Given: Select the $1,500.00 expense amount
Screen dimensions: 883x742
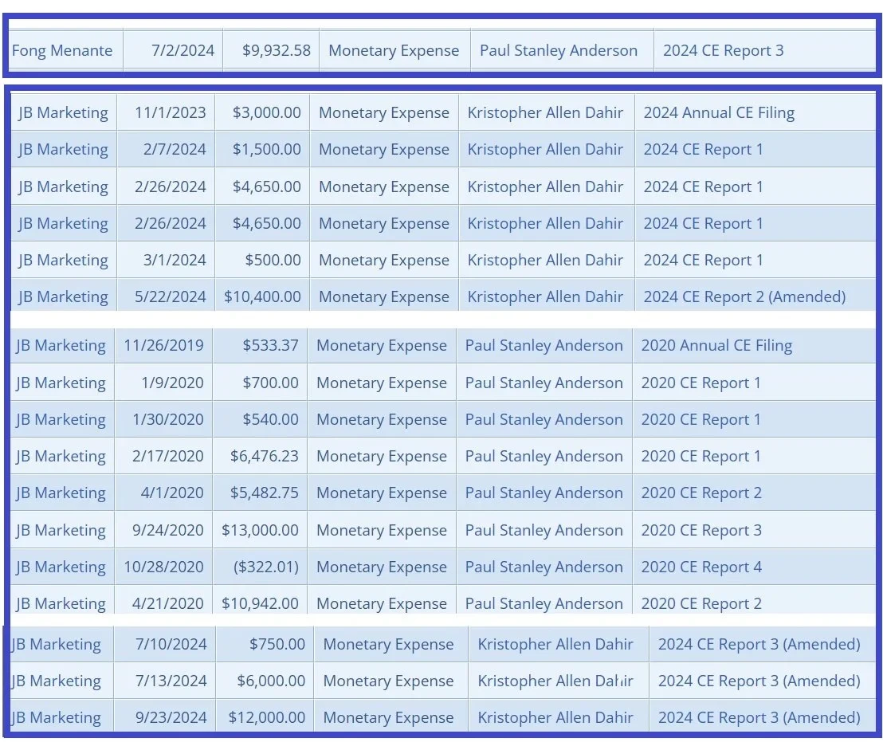Looking at the screenshot, I should pos(266,149).
